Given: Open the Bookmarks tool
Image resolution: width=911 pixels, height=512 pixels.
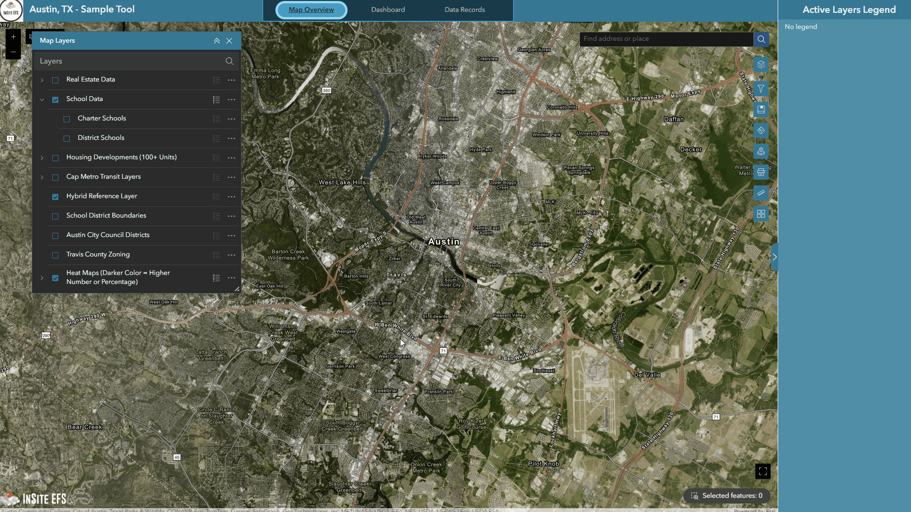Looking at the screenshot, I should coord(761,110).
